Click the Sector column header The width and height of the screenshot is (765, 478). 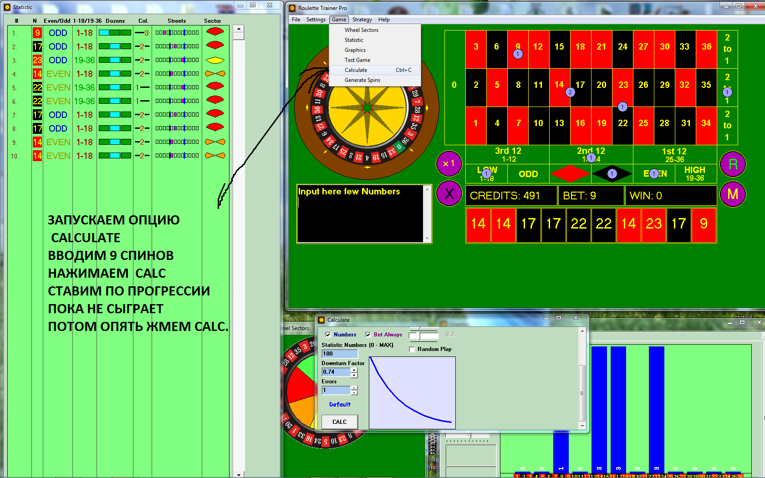(x=213, y=21)
